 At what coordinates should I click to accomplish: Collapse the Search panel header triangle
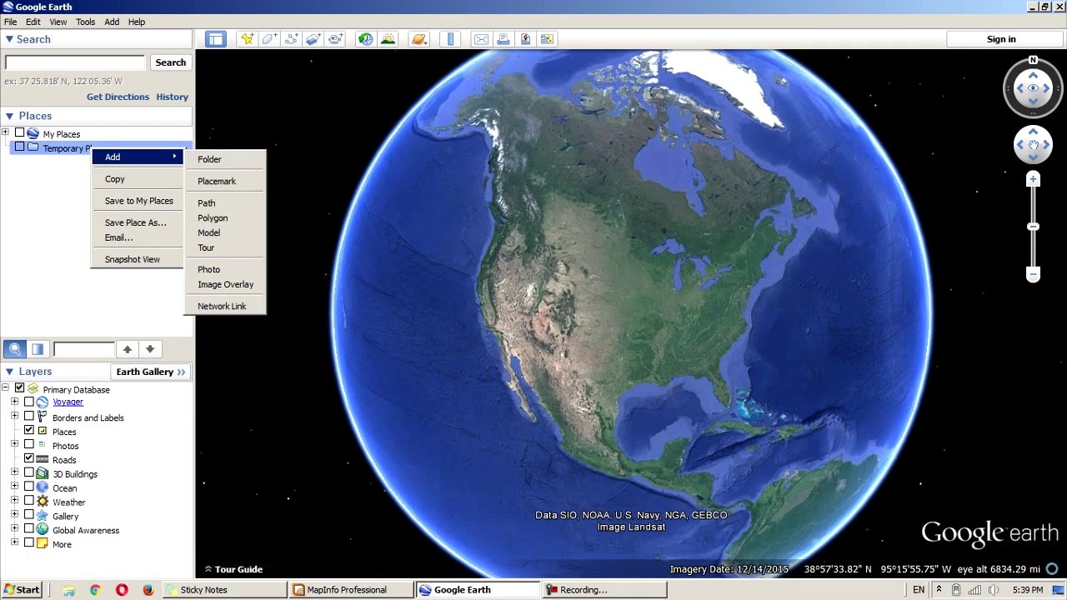click(9, 39)
